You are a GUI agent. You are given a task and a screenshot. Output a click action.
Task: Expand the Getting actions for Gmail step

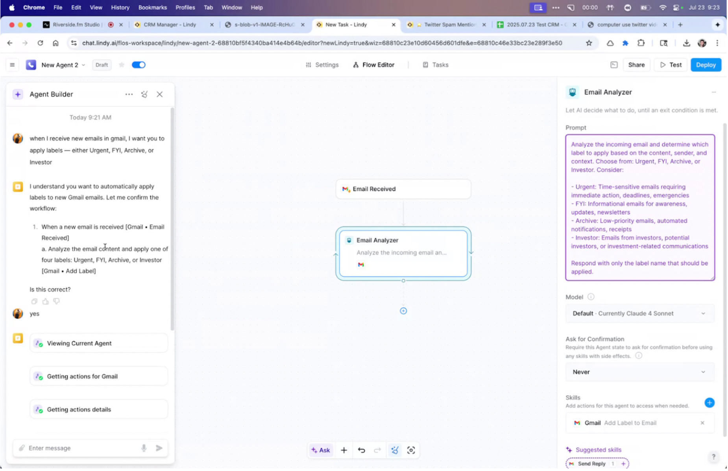99,377
